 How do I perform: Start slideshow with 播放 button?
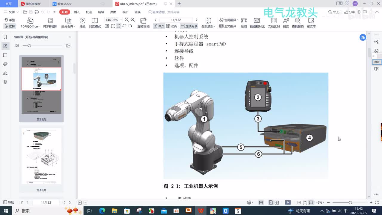82,23
